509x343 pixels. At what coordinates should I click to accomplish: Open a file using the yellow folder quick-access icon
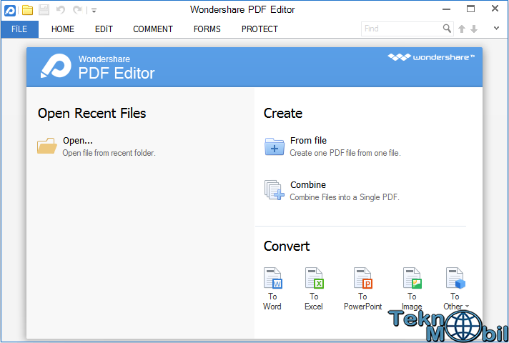click(x=28, y=10)
